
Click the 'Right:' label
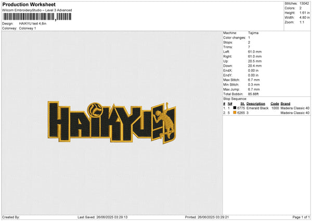(228, 56)
